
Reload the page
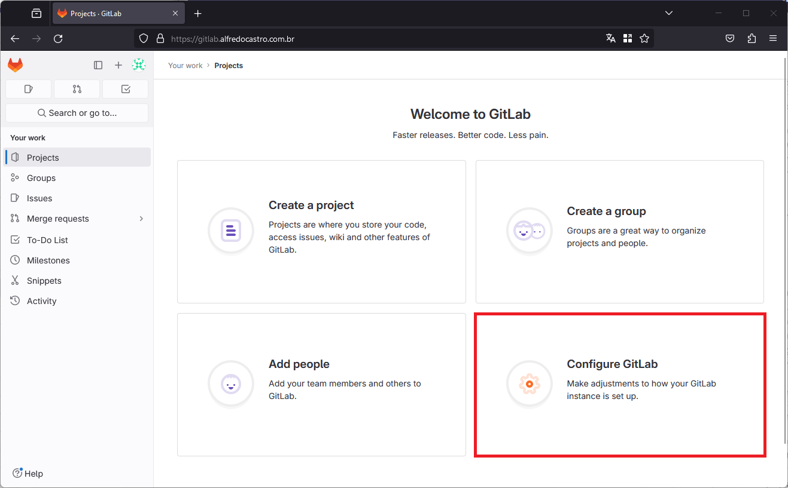click(x=58, y=39)
